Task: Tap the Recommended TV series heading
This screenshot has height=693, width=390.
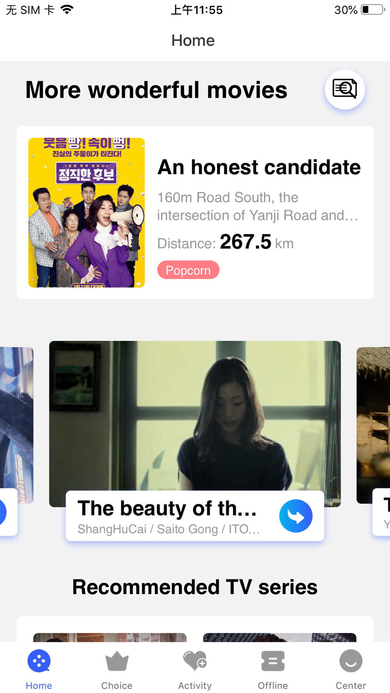Action: pos(195,587)
